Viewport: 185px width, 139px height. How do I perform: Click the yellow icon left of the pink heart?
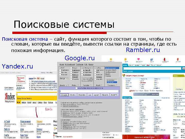126,59
